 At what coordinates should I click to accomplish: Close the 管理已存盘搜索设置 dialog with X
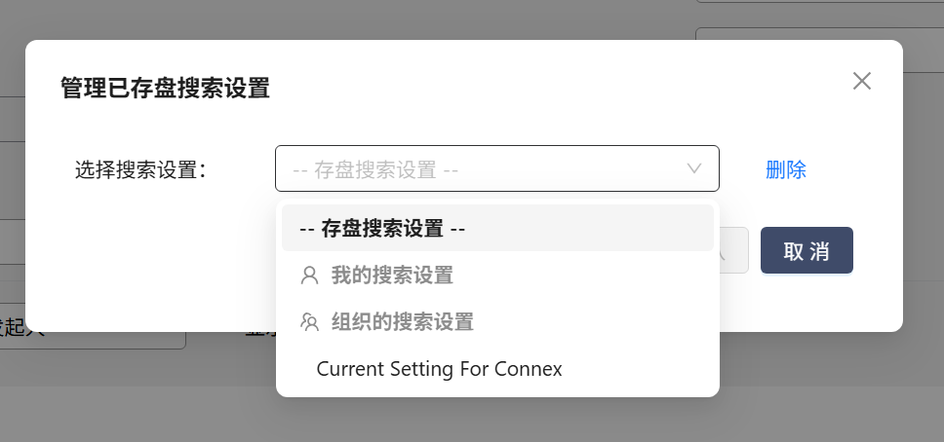pos(861,81)
